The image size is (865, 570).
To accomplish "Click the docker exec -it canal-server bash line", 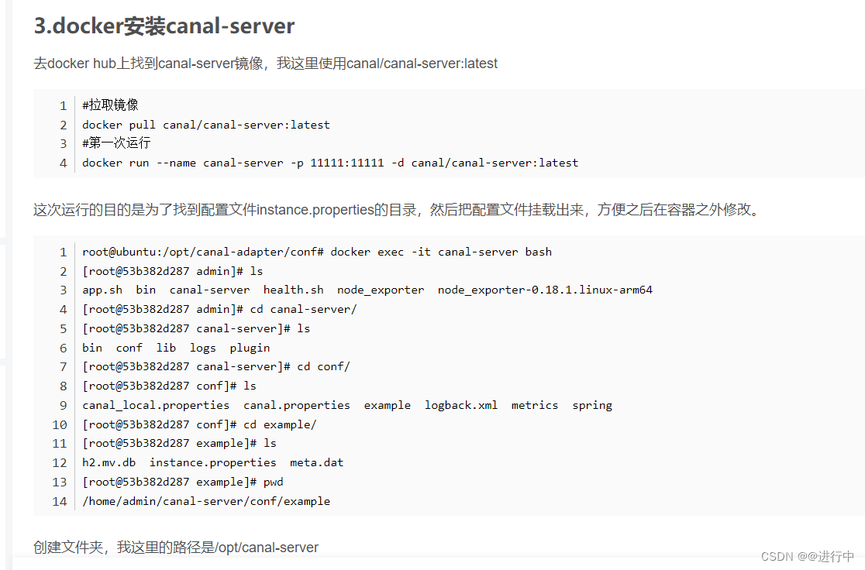I will coord(317,252).
